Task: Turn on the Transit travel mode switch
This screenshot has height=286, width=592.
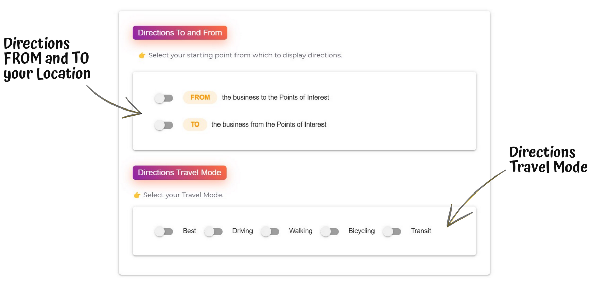Action: [392, 232]
